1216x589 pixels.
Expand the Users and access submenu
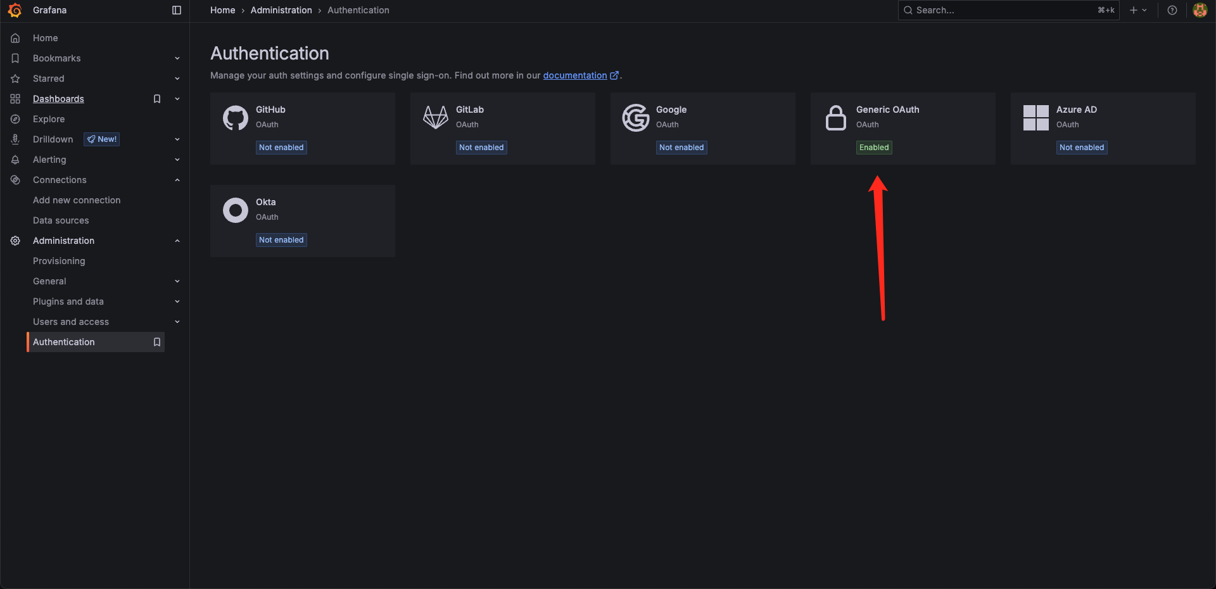click(177, 322)
